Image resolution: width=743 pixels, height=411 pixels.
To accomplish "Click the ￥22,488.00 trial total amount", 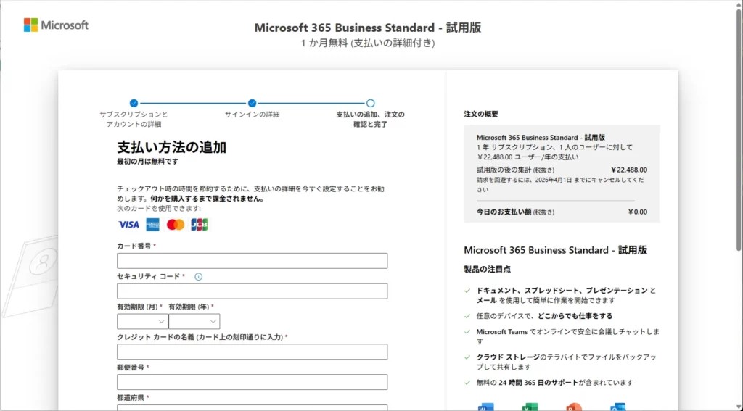I will pos(629,170).
